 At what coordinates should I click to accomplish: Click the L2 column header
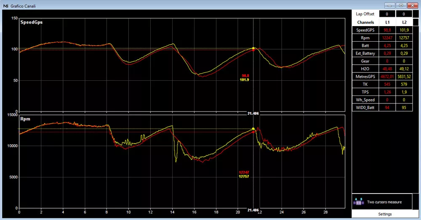click(x=404, y=22)
